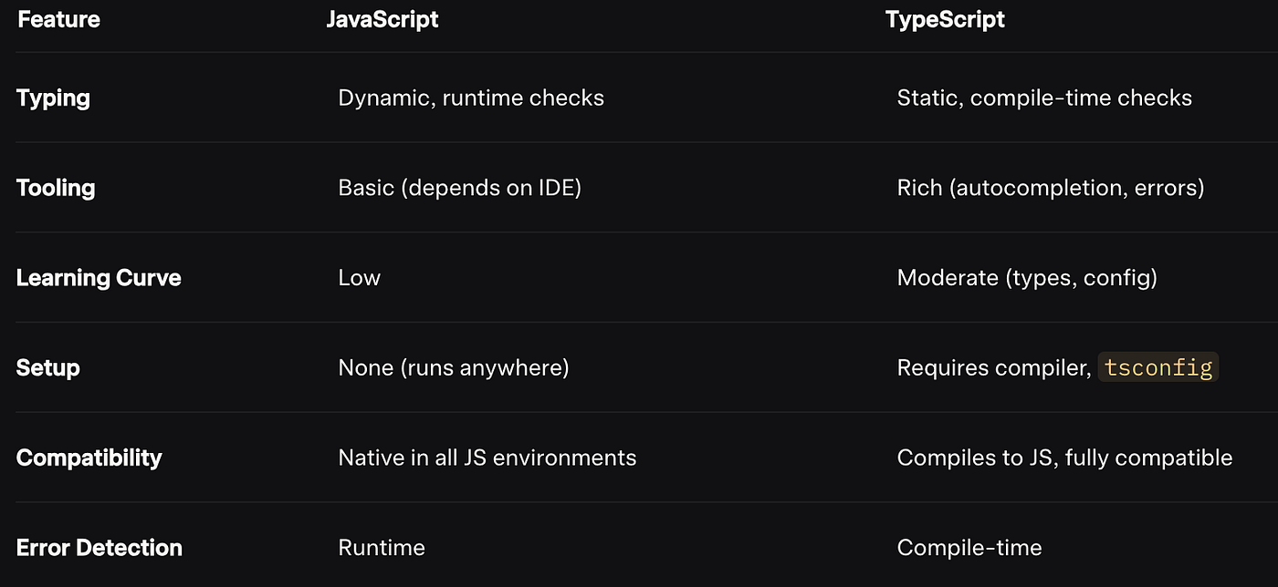Image resolution: width=1278 pixels, height=587 pixels.
Task: Click the 'Low' learning curve cell
Action: (359, 278)
